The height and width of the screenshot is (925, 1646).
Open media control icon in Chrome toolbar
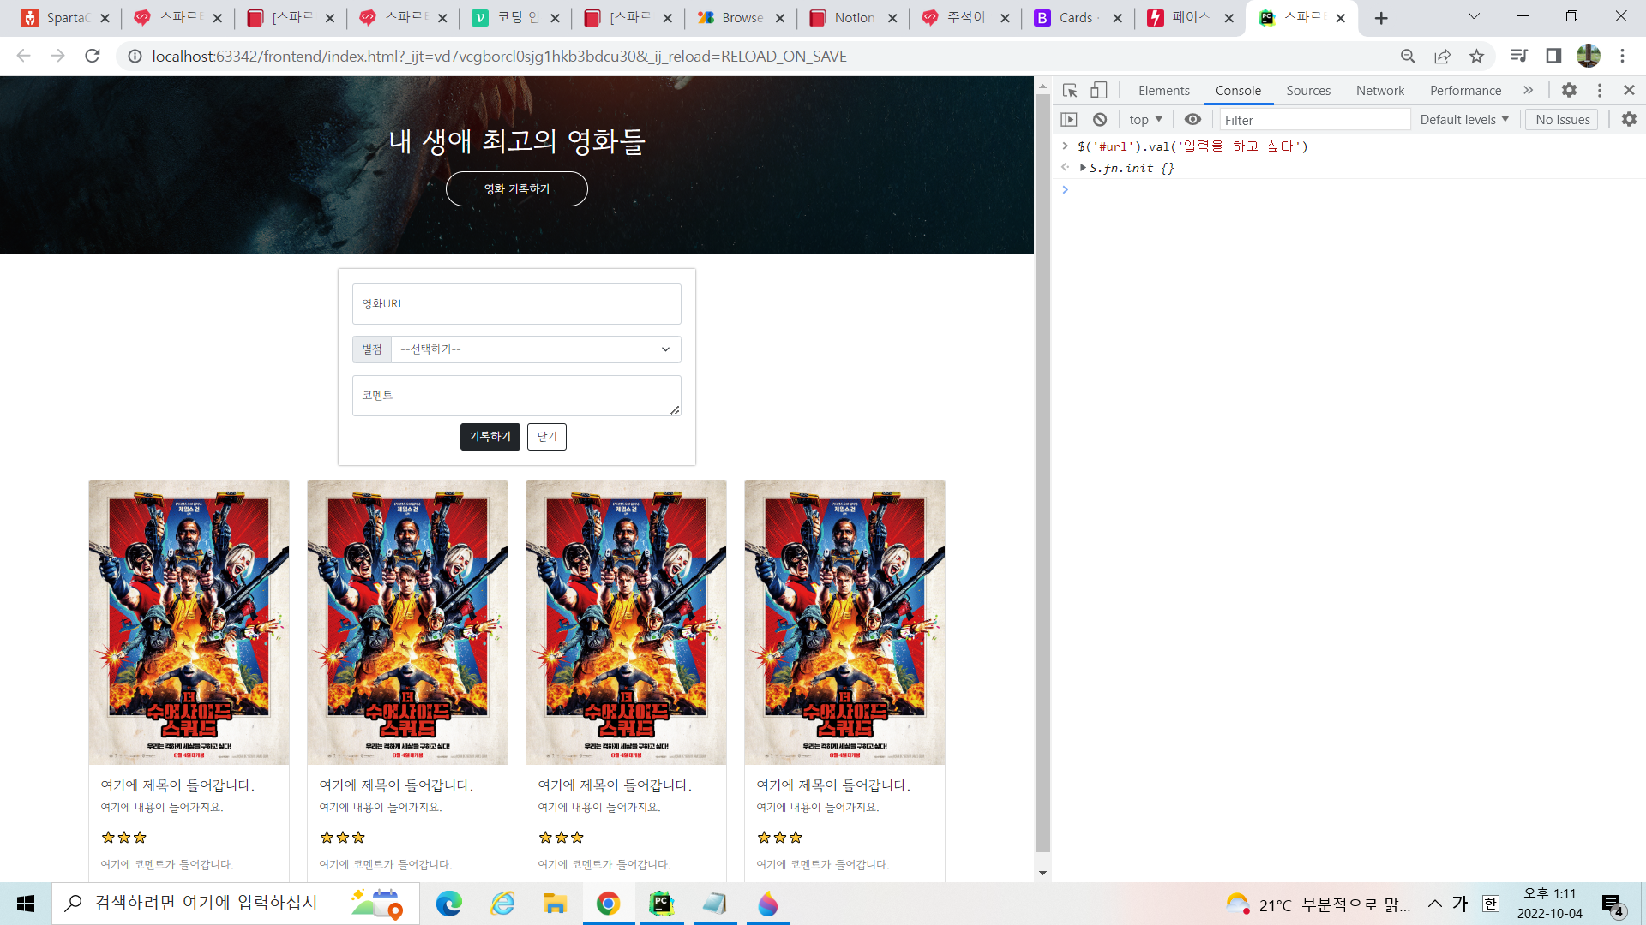pos(1519,56)
